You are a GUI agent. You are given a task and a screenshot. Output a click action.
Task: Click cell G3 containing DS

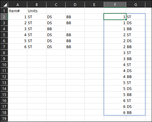pyautogui.click(x=136, y=23)
